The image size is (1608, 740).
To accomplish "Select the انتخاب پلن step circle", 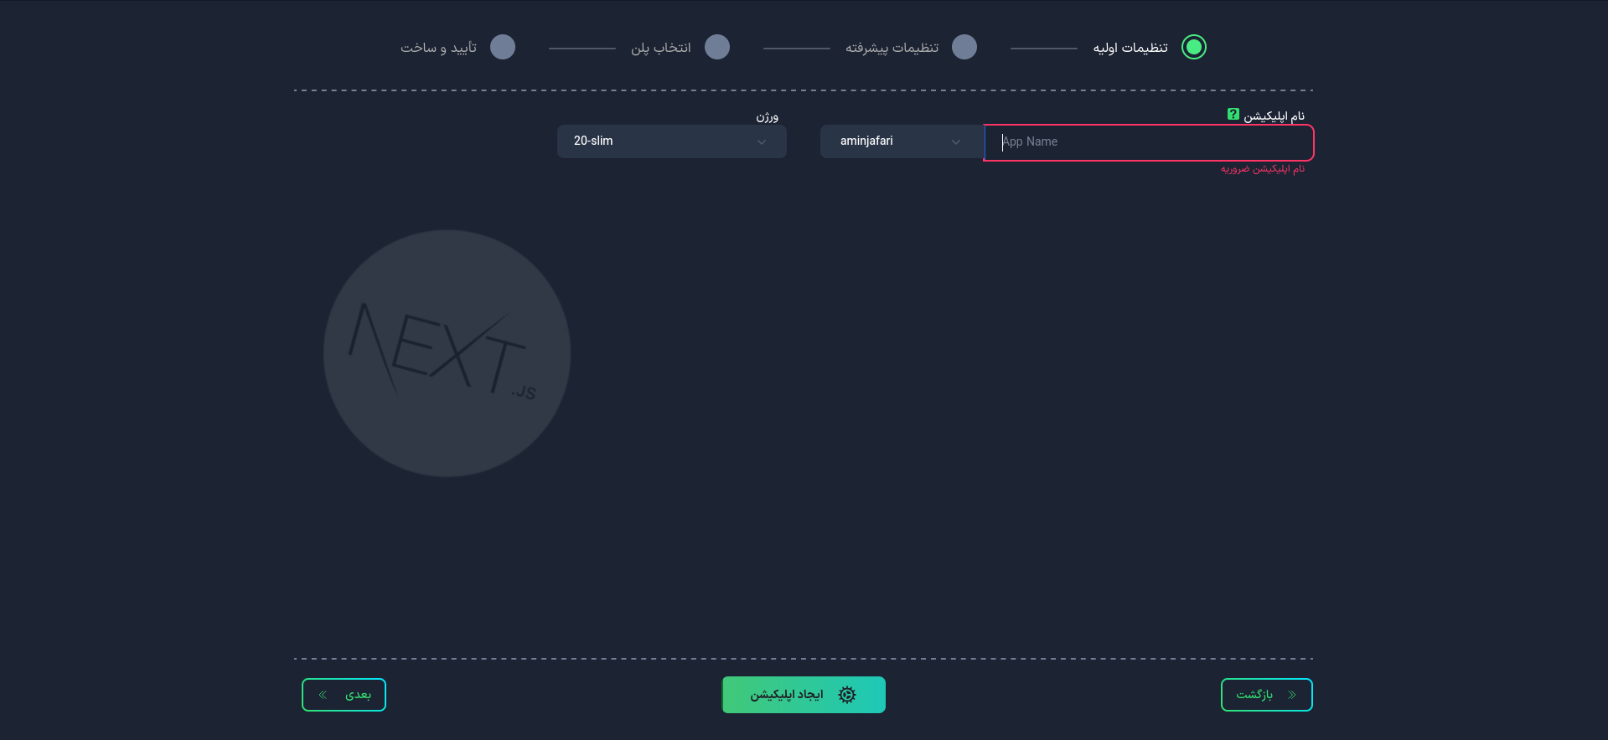I will point(717,47).
